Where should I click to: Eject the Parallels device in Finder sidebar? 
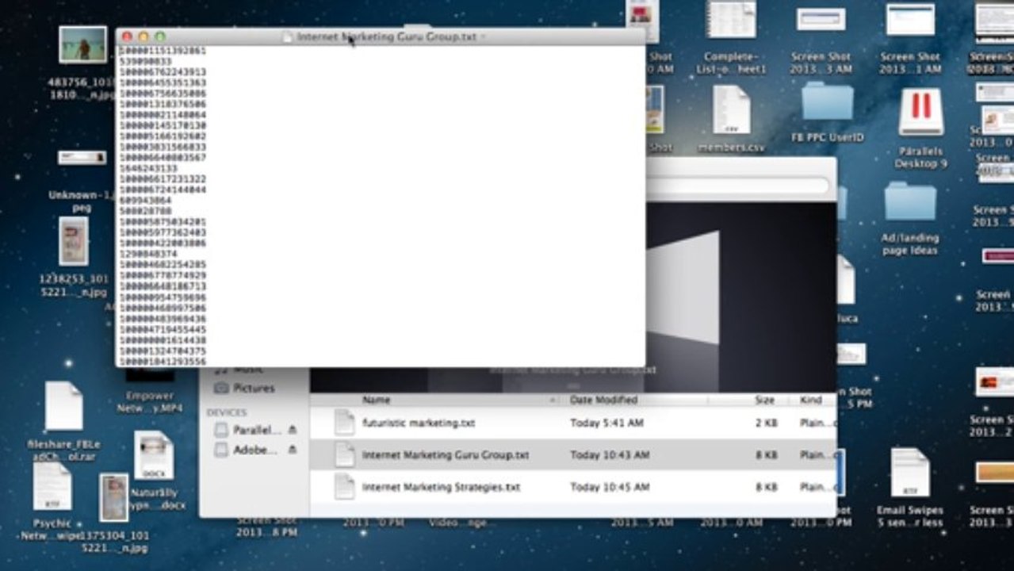pyautogui.click(x=293, y=430)
